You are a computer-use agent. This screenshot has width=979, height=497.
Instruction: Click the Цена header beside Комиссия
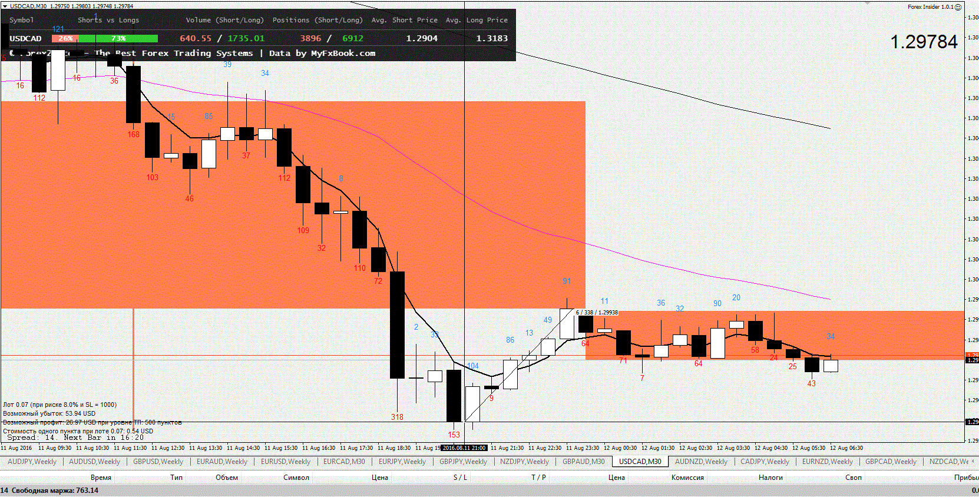click(617, 478)
